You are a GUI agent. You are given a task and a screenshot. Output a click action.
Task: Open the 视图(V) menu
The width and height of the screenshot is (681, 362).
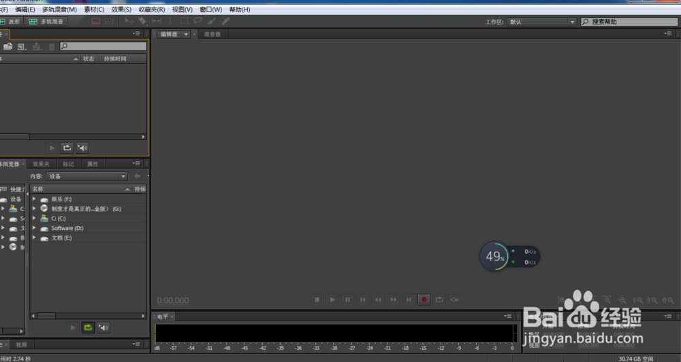click(182, 9)
